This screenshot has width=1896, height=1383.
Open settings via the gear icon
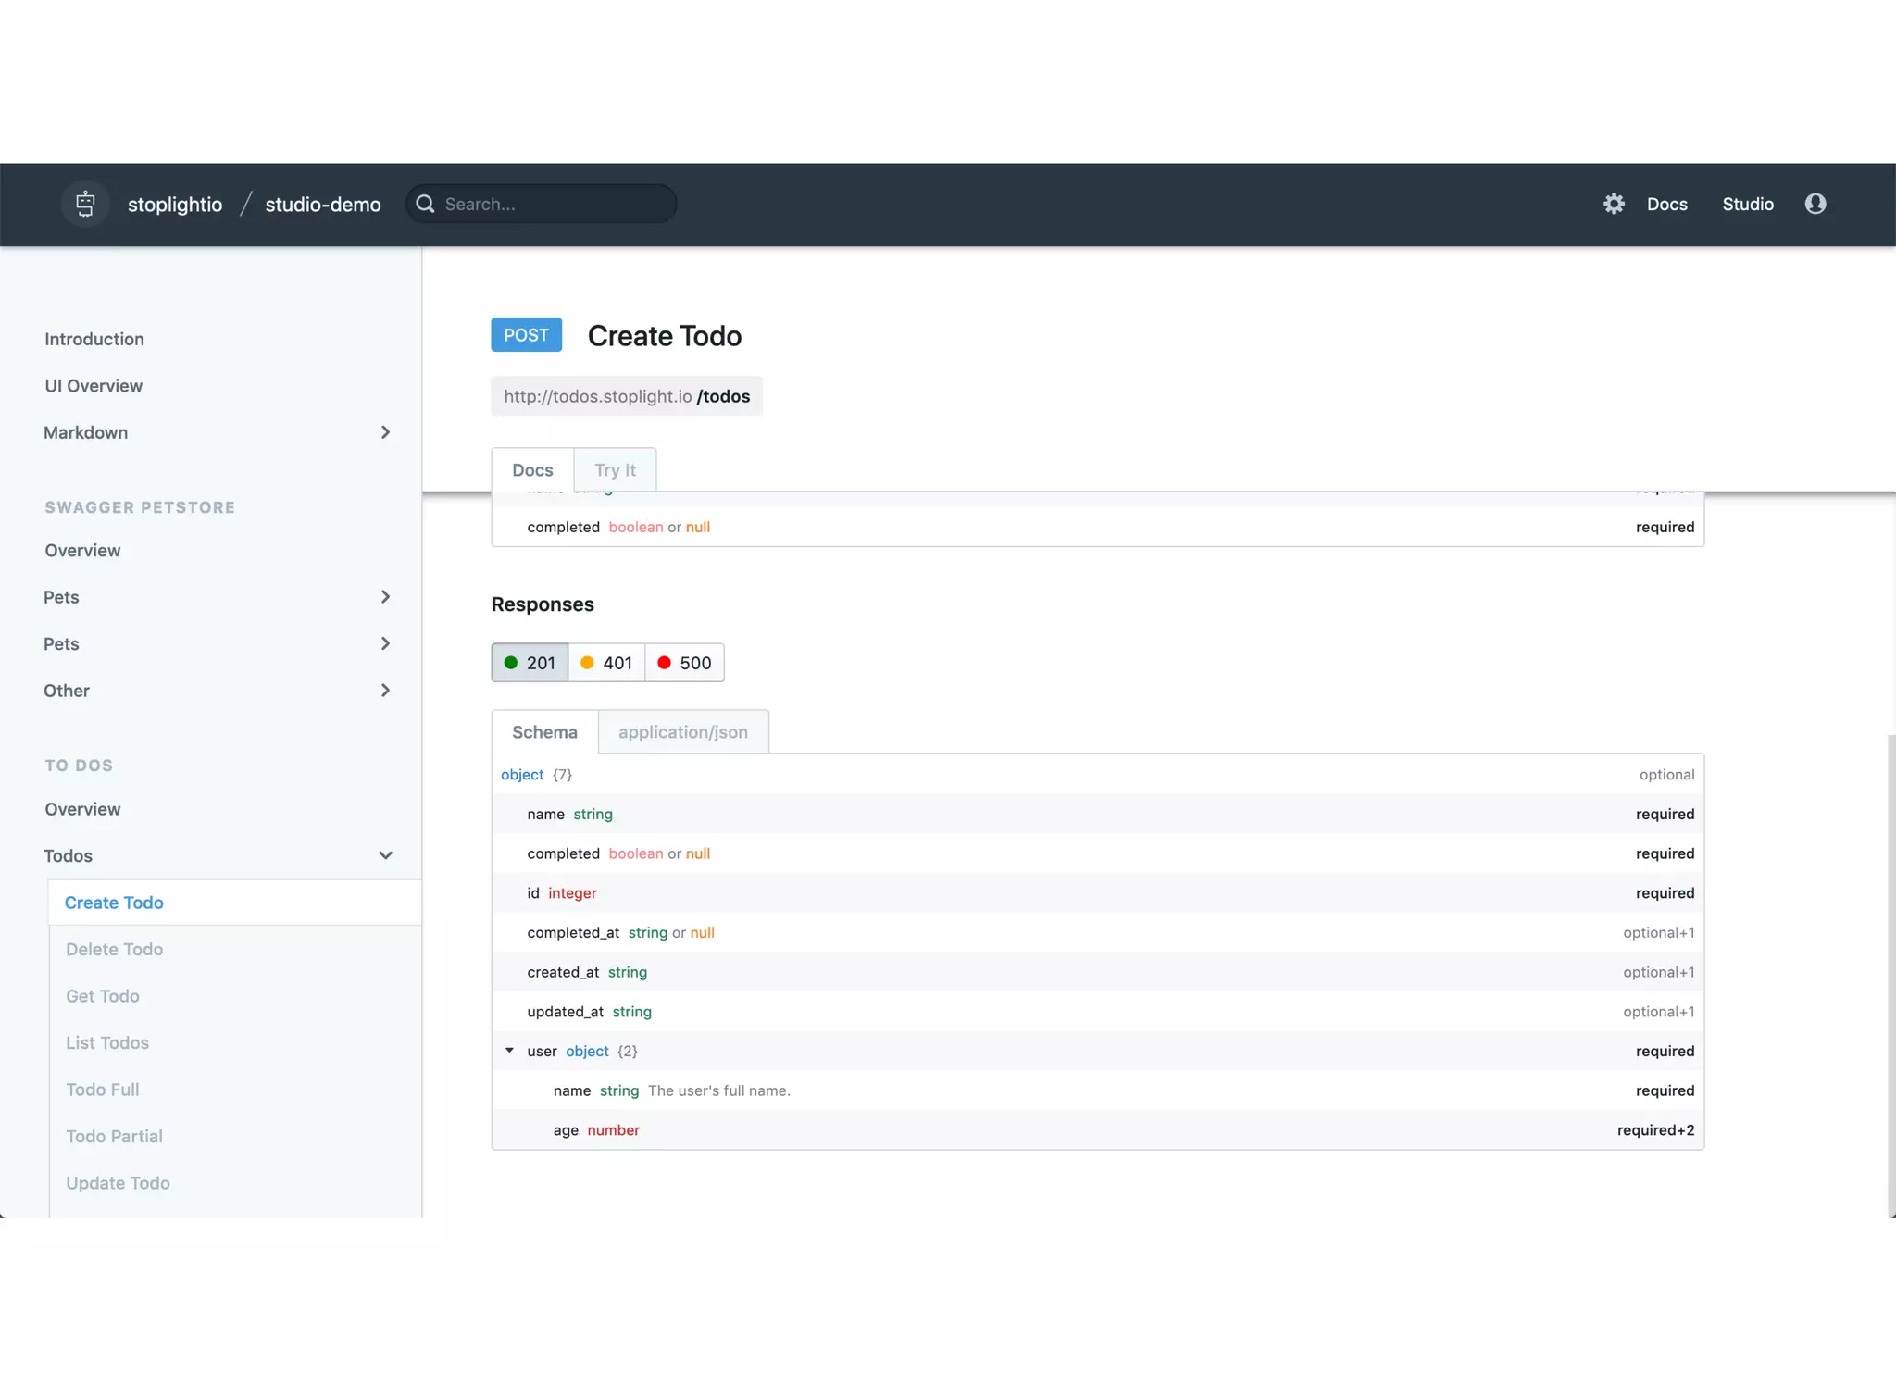[x=1614, y=204]
